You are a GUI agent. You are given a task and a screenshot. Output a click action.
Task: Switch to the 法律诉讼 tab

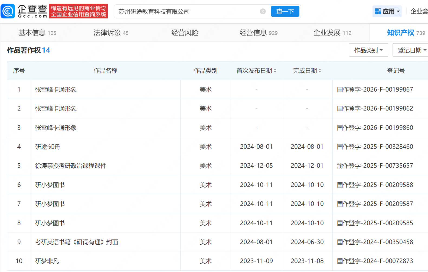[111, 33]
